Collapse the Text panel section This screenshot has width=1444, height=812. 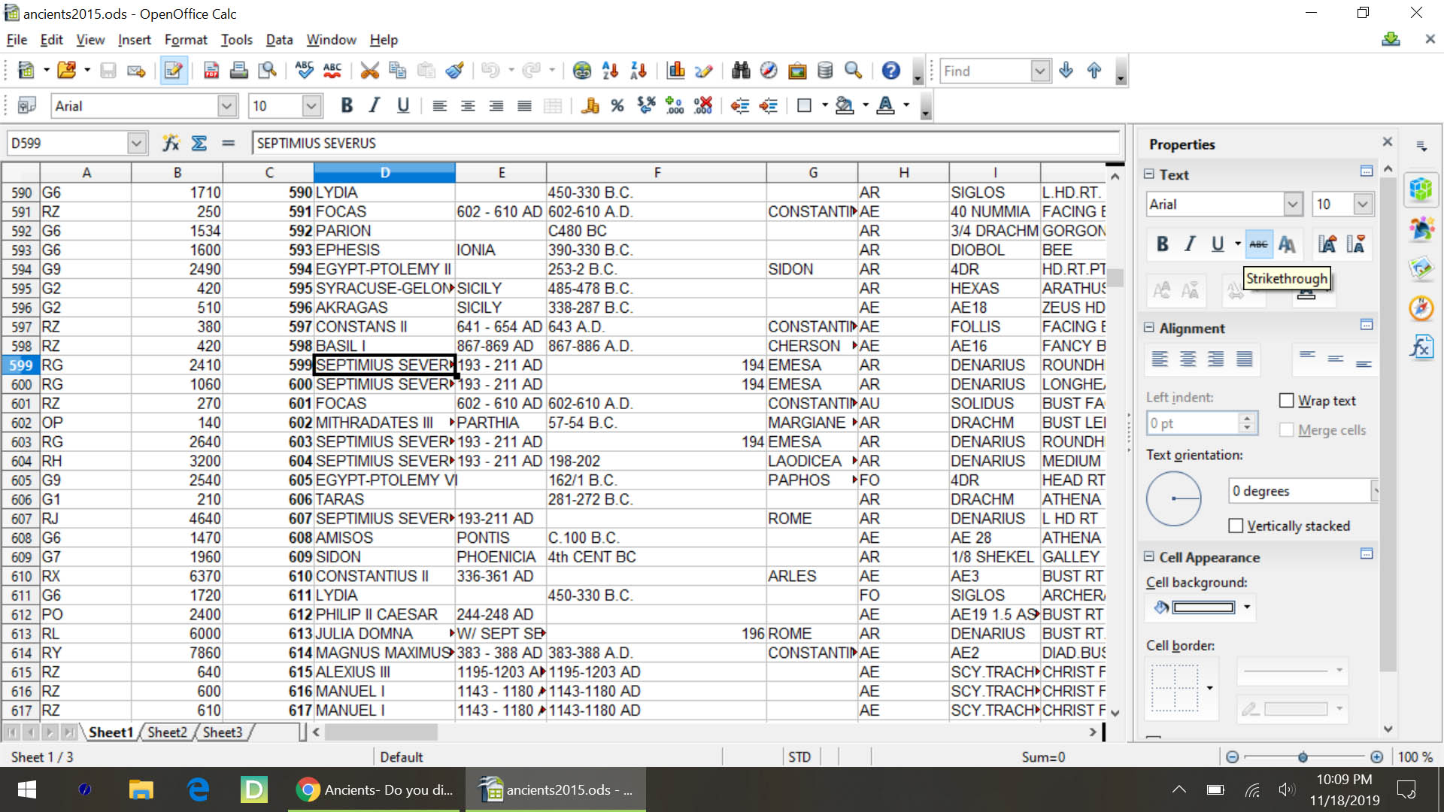pyautogui.click(x=1148, y=174)
